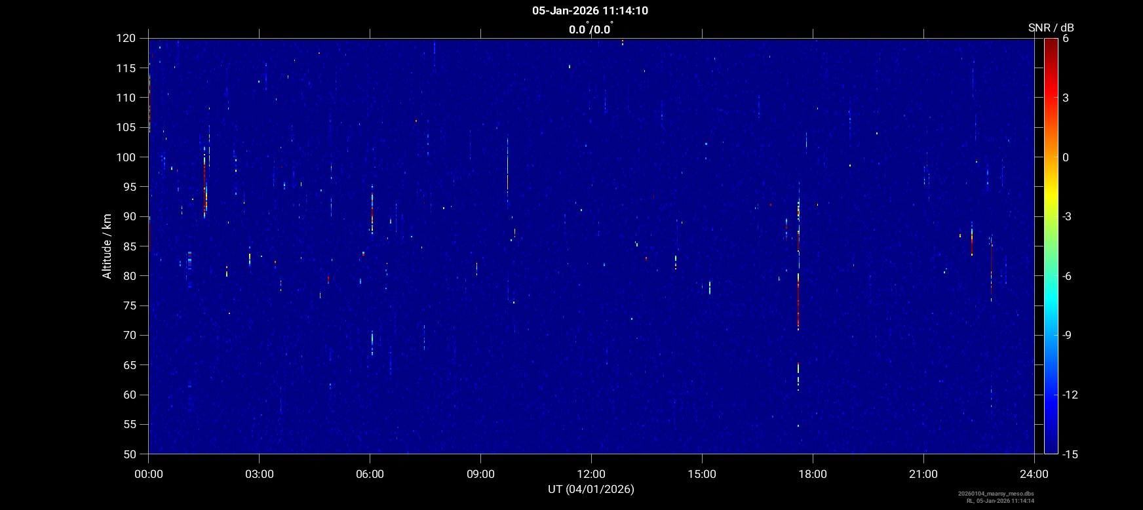Click the 85 km altitude tick label

[x=130, y=246]
